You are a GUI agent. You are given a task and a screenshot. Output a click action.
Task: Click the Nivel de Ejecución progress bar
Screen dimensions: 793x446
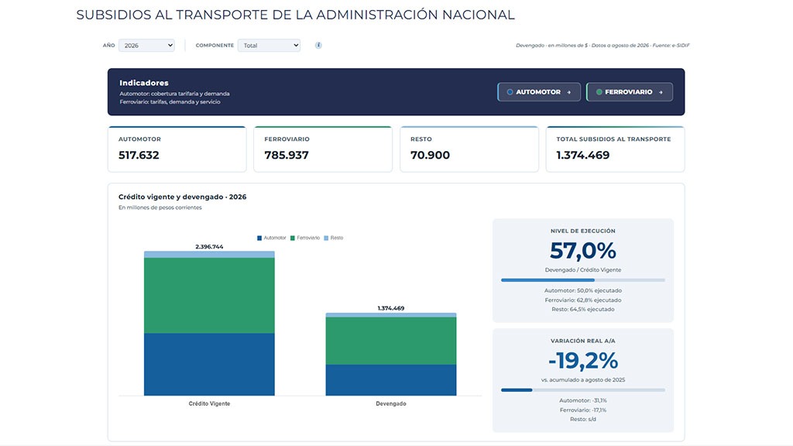tap(583, 280)
